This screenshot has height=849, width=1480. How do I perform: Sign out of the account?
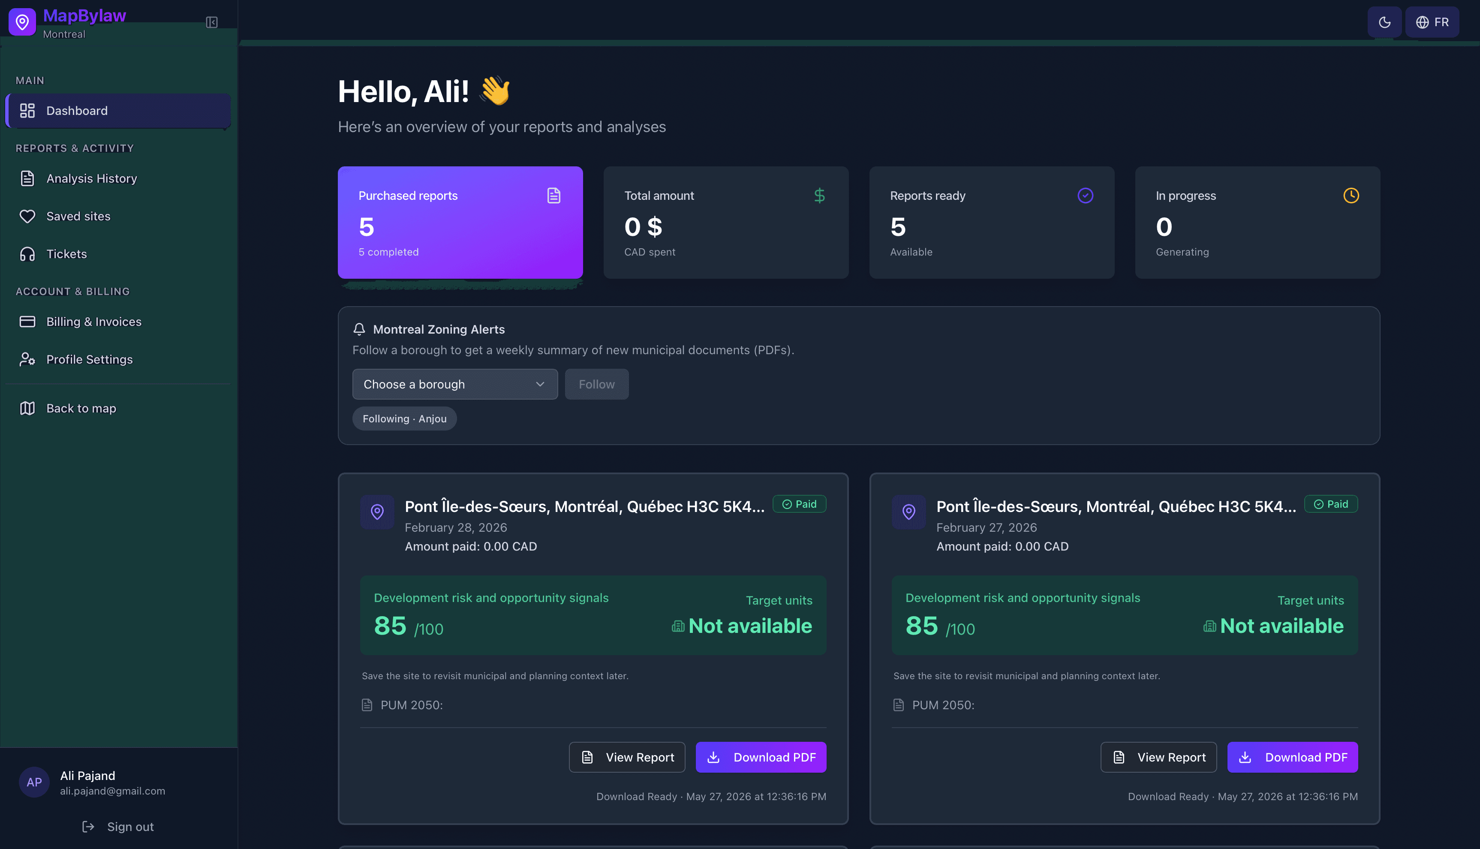pos(118,827)
